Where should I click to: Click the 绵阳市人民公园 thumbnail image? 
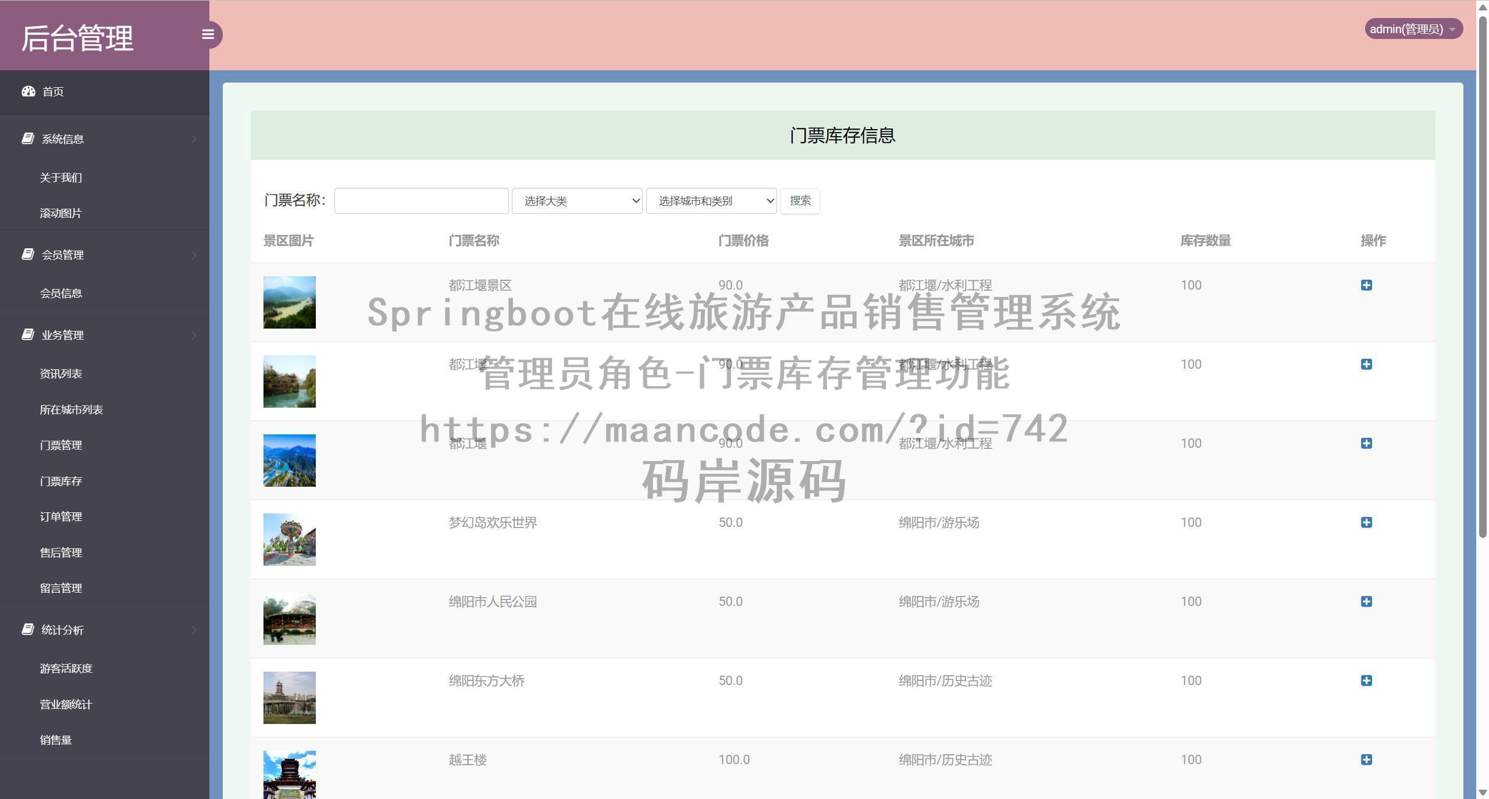[x=289, y=619]
